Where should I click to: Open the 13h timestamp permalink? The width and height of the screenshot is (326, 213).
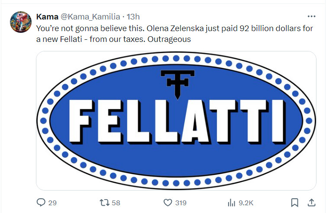[x=133, y=16]
